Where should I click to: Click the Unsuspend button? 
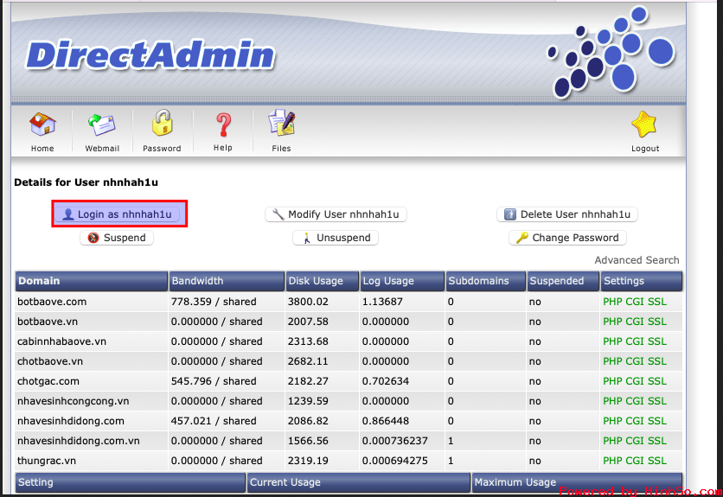[x=336, y=238]
